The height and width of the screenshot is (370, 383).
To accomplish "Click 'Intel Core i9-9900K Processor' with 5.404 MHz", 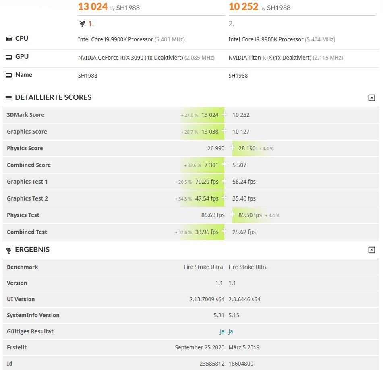I will click(266, 39).
